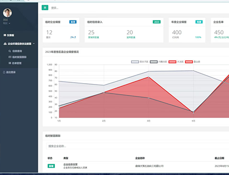Screen dimensions: 229x175
Task: Click the value 12 on first card
Action: [x=49, y=32]
